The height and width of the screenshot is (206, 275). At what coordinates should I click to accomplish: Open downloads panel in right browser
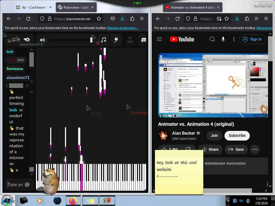pos(237,19)
